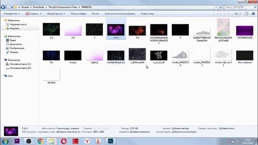The width and height of the screenshot is (258, 145).
Task: Change view with the view icon
Action: [x=236, y=14]
